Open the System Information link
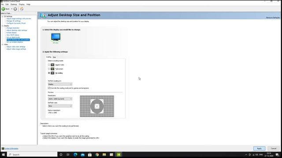 11,148
